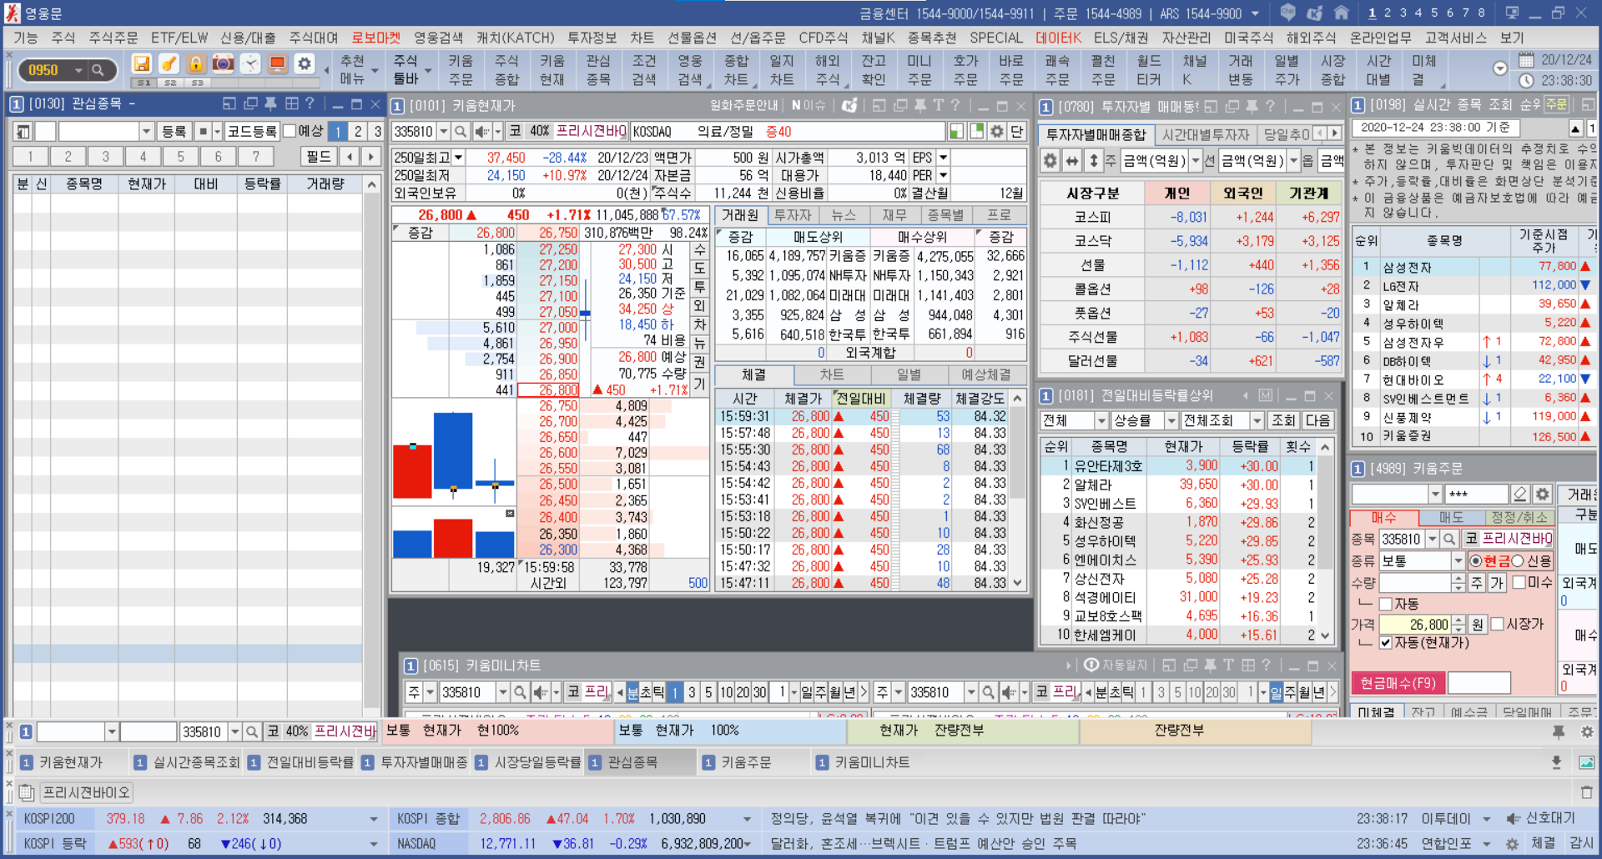Screen dimensions: 1602x859
Task: Open the 상승률 dropdown in 전일대비등락률상위
Action: tap(1171, 420)
